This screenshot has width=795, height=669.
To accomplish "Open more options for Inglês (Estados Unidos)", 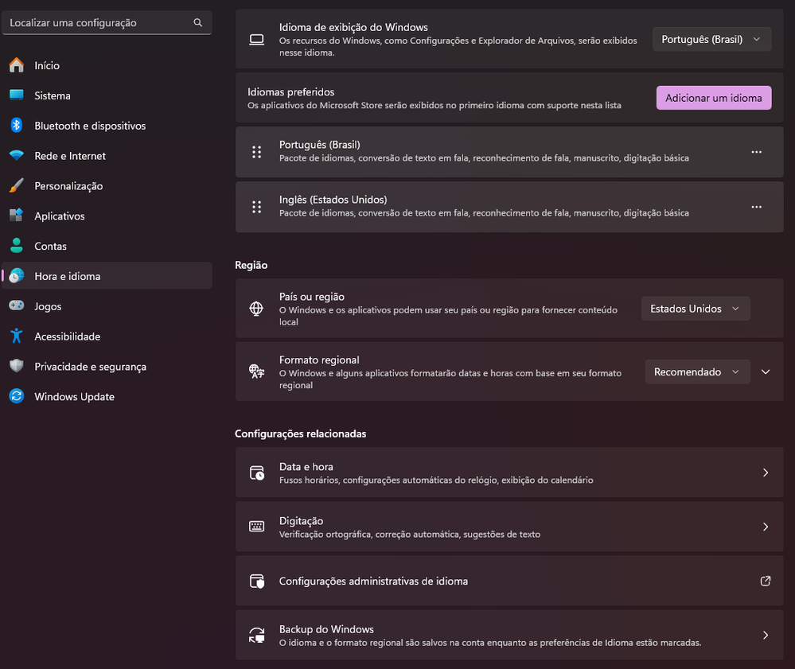I will click(x=757, y=207).
